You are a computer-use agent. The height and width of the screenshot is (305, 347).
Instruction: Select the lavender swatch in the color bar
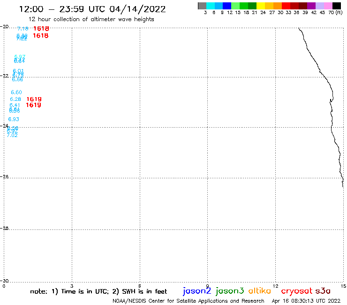point(319,6)
